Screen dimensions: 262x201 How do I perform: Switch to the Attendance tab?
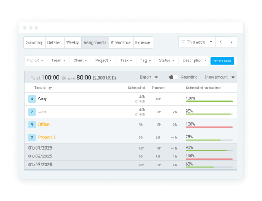click(121, 42)
